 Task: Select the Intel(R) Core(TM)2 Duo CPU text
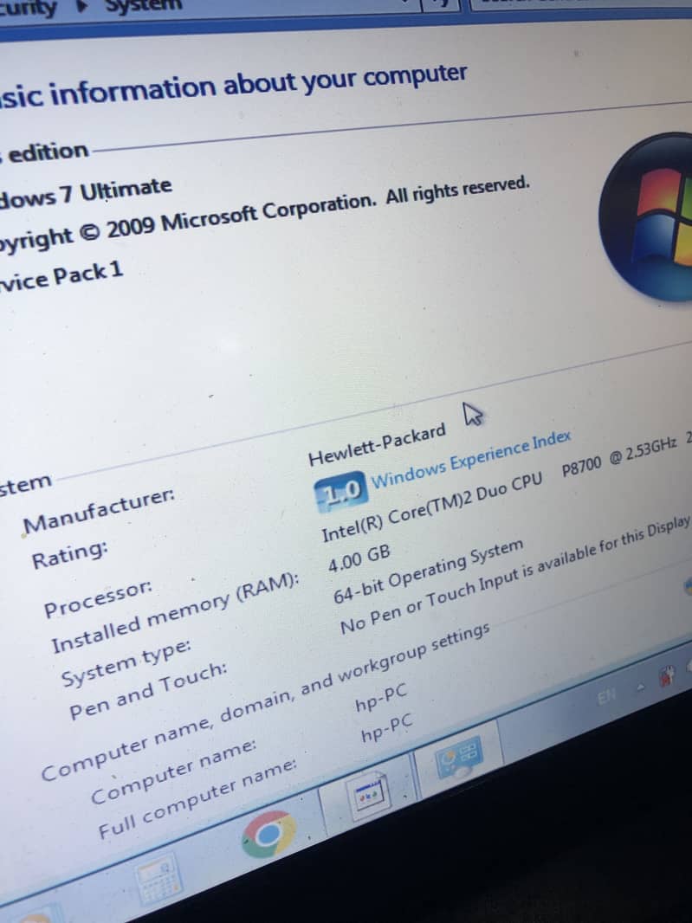click(x=431, y=507)
